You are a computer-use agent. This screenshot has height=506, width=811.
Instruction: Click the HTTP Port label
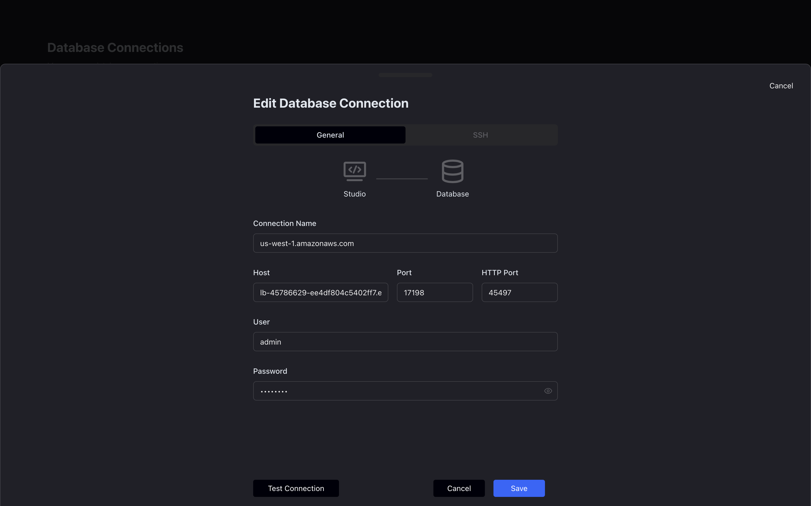pos(500,273)
